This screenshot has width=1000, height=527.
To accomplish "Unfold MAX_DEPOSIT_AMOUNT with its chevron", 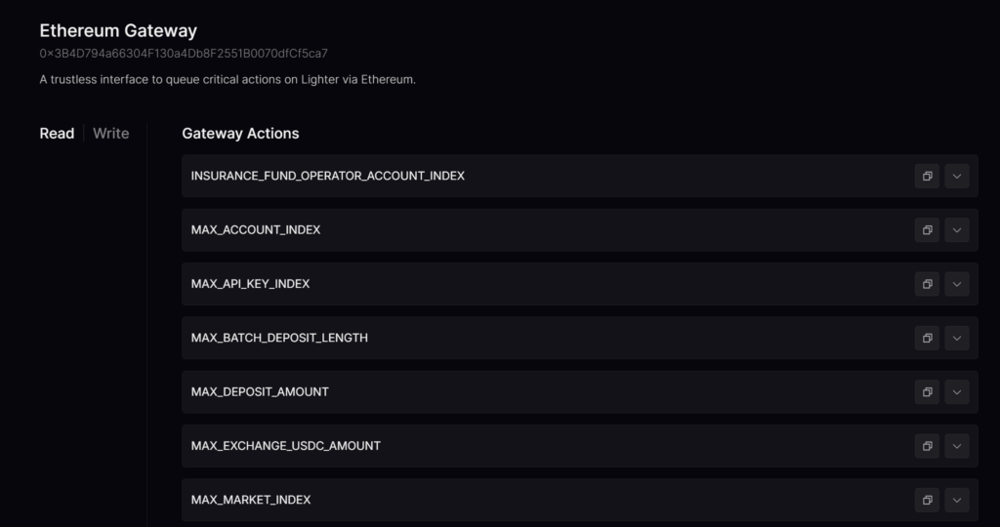I will point(957,392).
